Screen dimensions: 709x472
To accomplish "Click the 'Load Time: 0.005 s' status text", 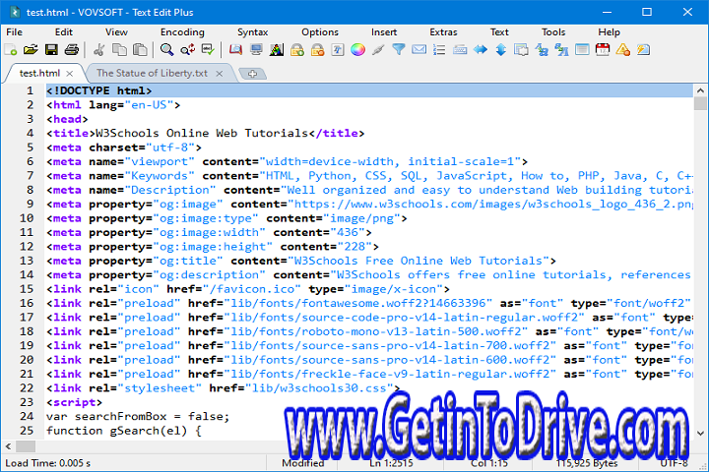I will pos(47,463).
